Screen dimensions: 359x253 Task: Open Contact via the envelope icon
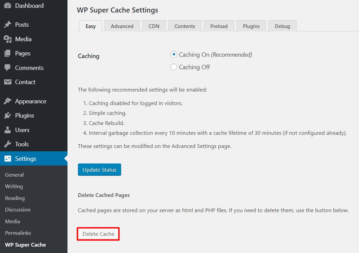point(7,82)
